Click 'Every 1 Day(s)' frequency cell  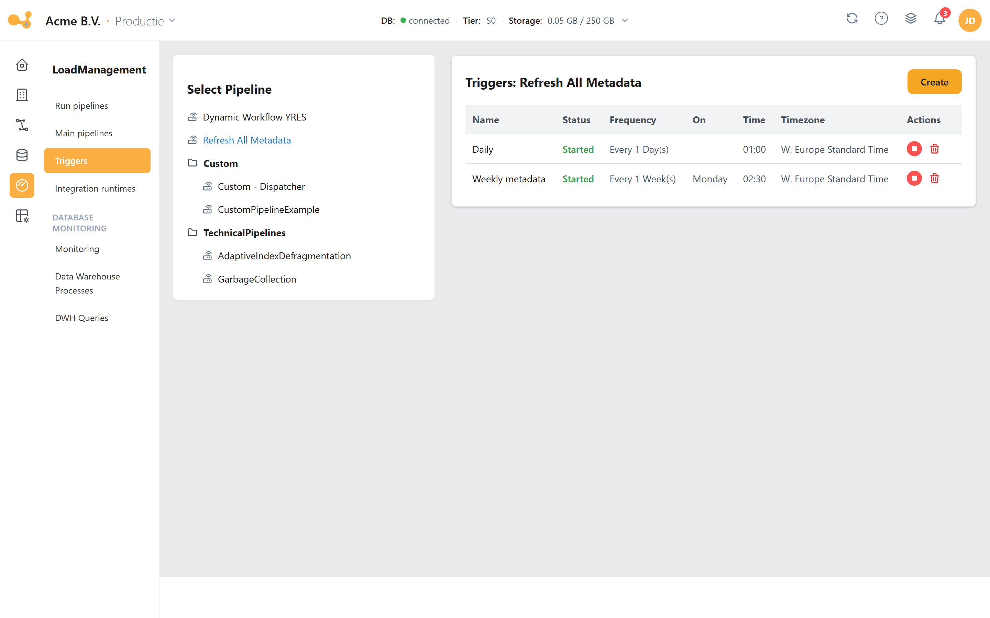pos(639,150)
